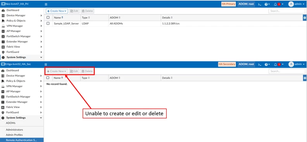Click Delete button in HA Primary toolbar

click(x=87, y=11)
